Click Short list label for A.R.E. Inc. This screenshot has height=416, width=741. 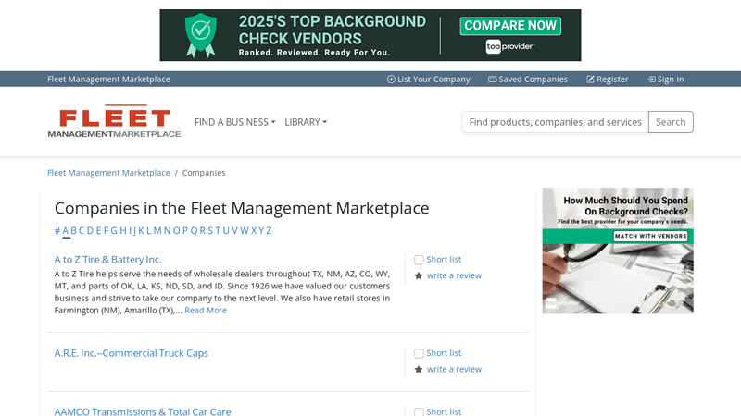(x=444, y=353)
